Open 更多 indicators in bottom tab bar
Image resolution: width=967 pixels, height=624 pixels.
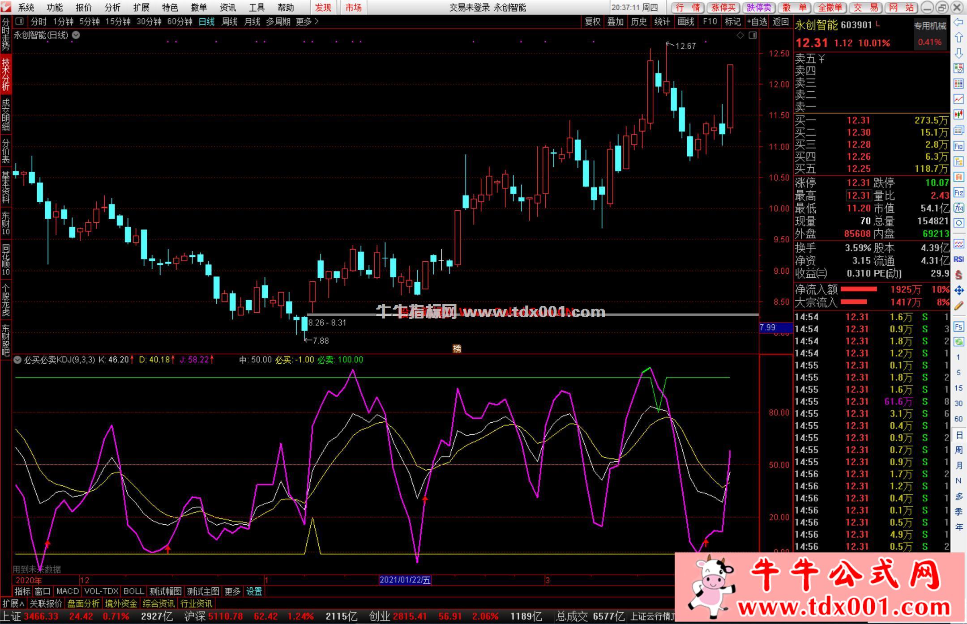[232, 591]
